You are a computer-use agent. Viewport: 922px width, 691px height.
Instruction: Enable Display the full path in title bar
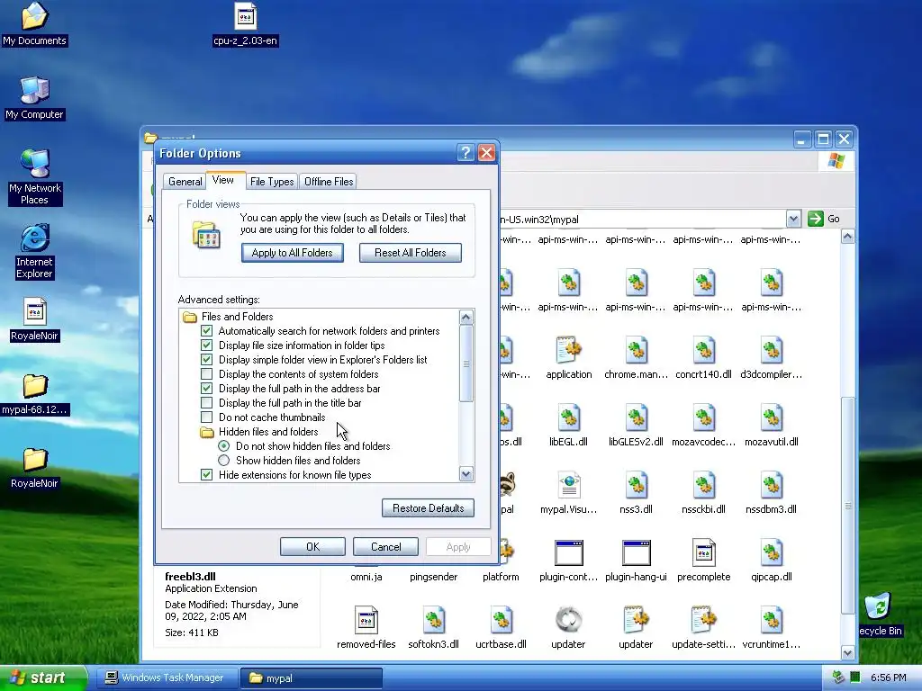point(206,402)
